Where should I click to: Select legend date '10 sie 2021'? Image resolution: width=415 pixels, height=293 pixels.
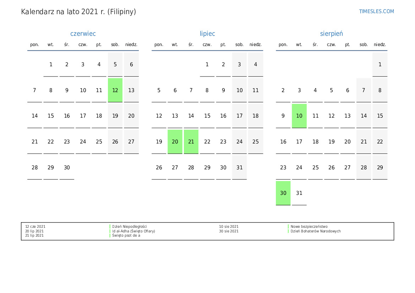229,227
